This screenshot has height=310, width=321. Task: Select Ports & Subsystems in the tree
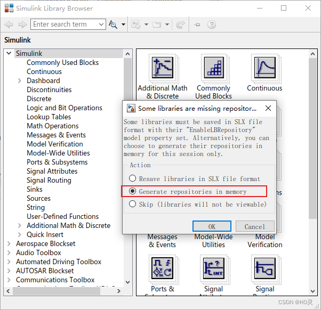point(57,162)
